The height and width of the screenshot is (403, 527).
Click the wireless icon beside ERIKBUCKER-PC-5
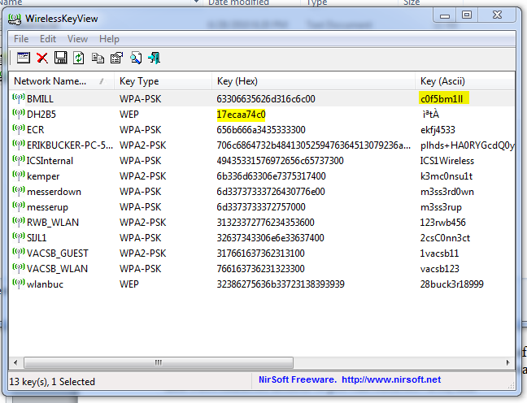click(x=19, y=145)
